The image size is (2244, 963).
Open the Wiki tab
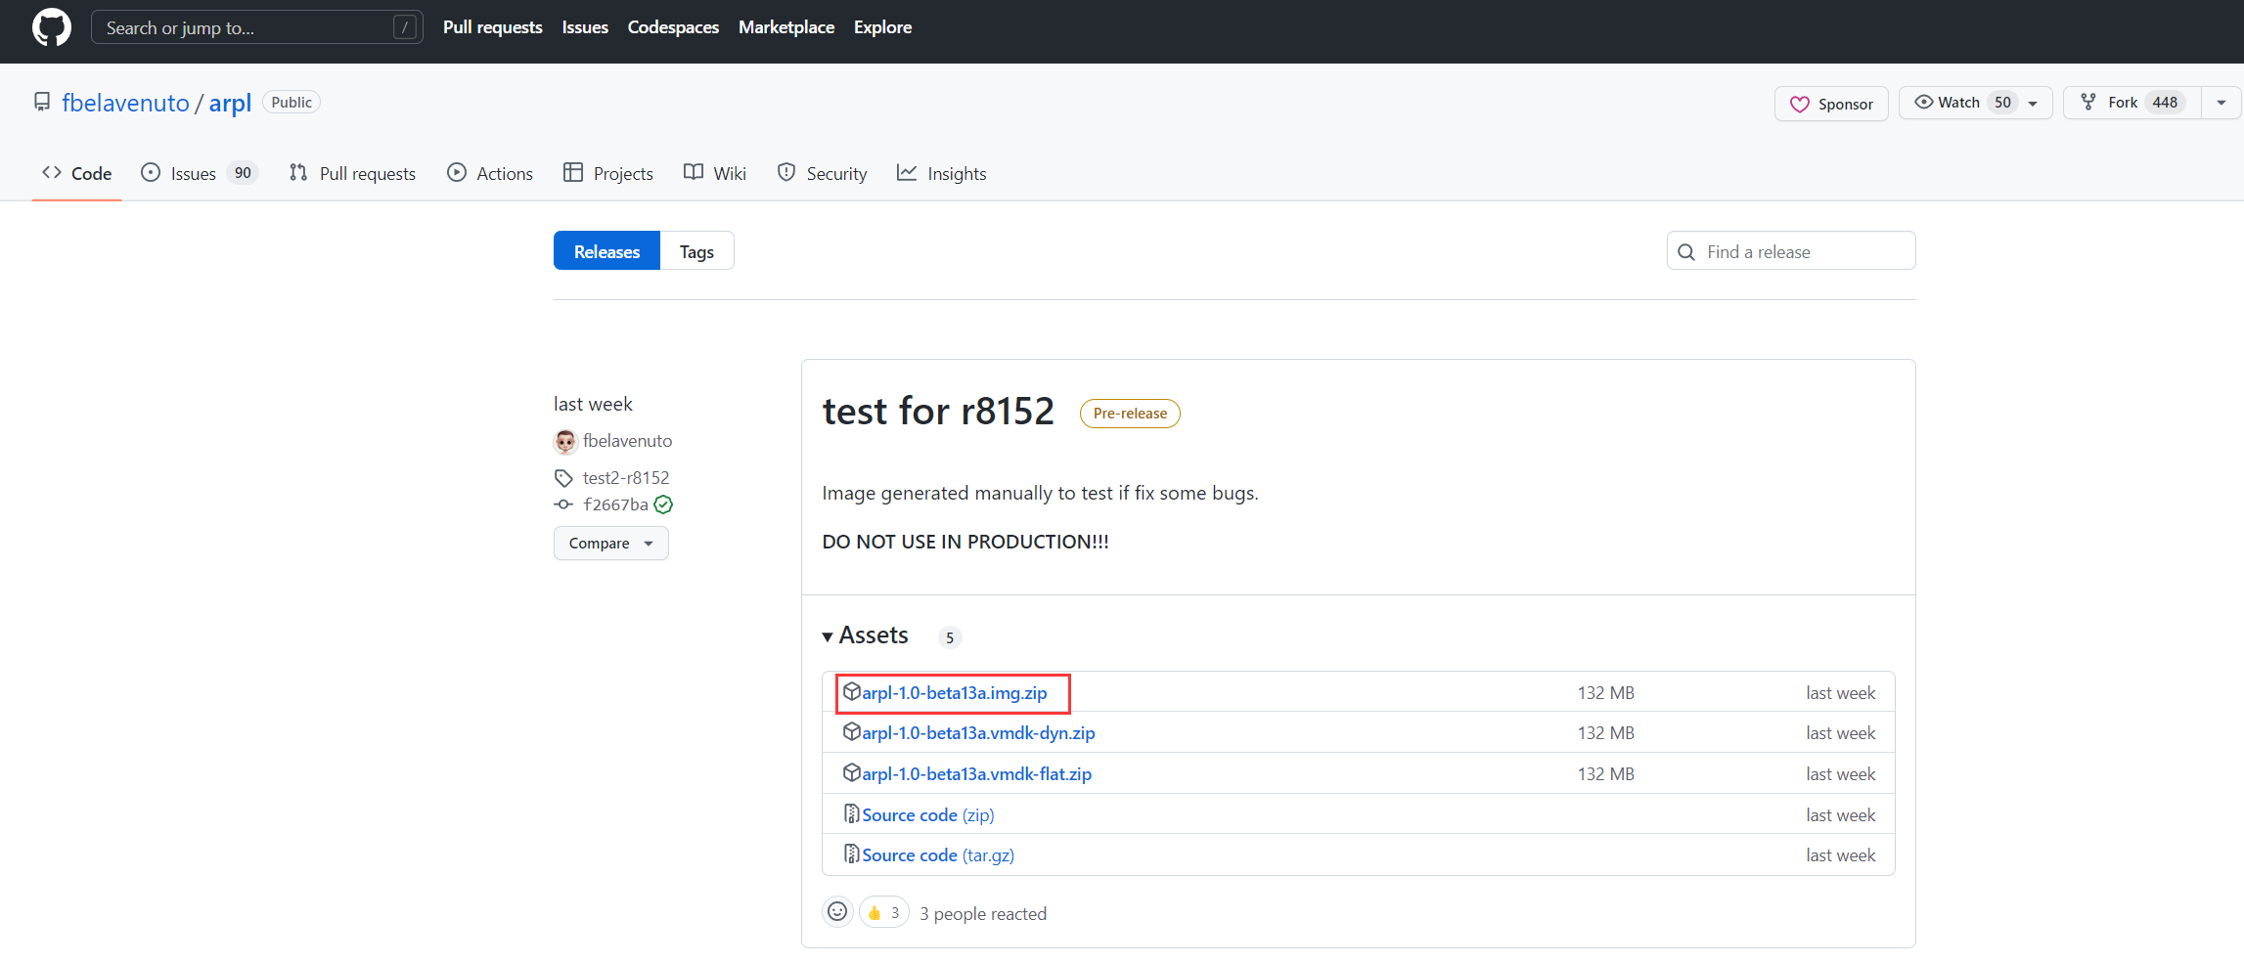[x=715, y=173]
